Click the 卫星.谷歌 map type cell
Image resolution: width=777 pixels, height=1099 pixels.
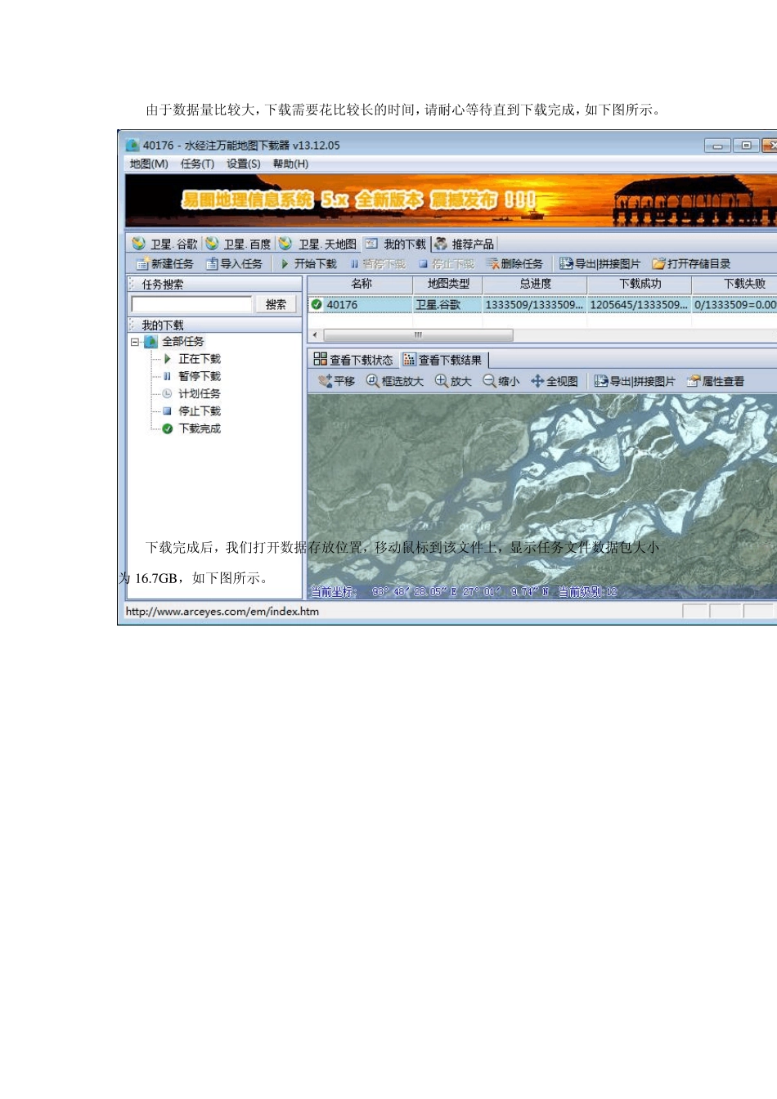point(448,304)
